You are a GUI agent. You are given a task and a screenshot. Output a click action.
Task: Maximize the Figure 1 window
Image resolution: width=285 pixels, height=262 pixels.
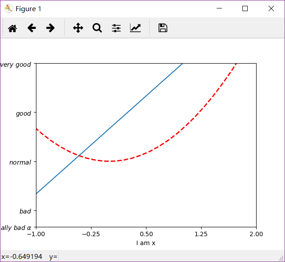coord(245,8)
